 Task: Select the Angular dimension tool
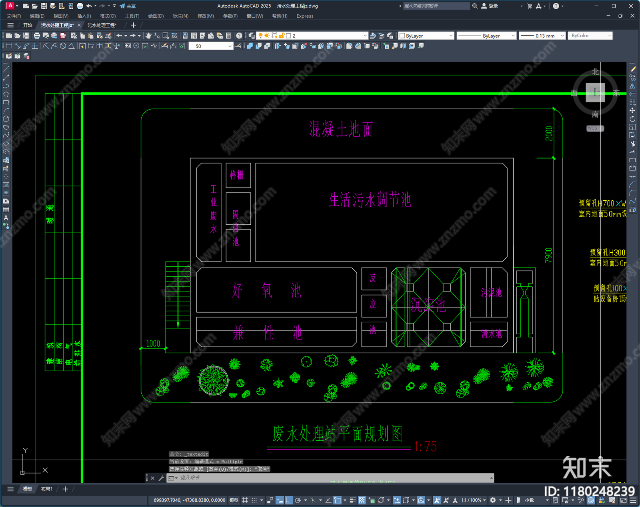[x=71, y=46]
